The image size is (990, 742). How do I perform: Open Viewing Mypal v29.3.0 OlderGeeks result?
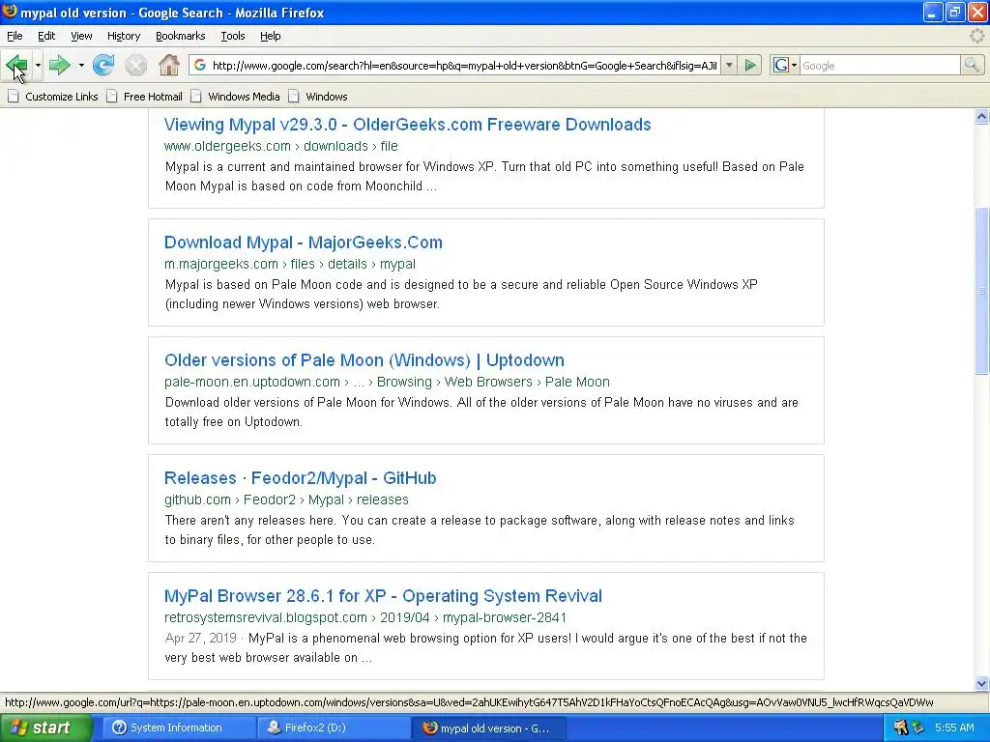pos(407,125)
